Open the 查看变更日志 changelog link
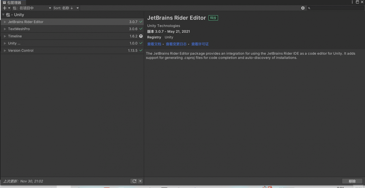The height and width of the screenshot is (188, 365). point(176,44)
